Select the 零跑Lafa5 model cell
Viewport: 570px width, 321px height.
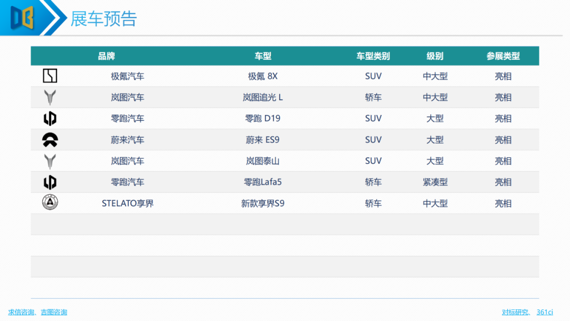click(x=263, y=182)
